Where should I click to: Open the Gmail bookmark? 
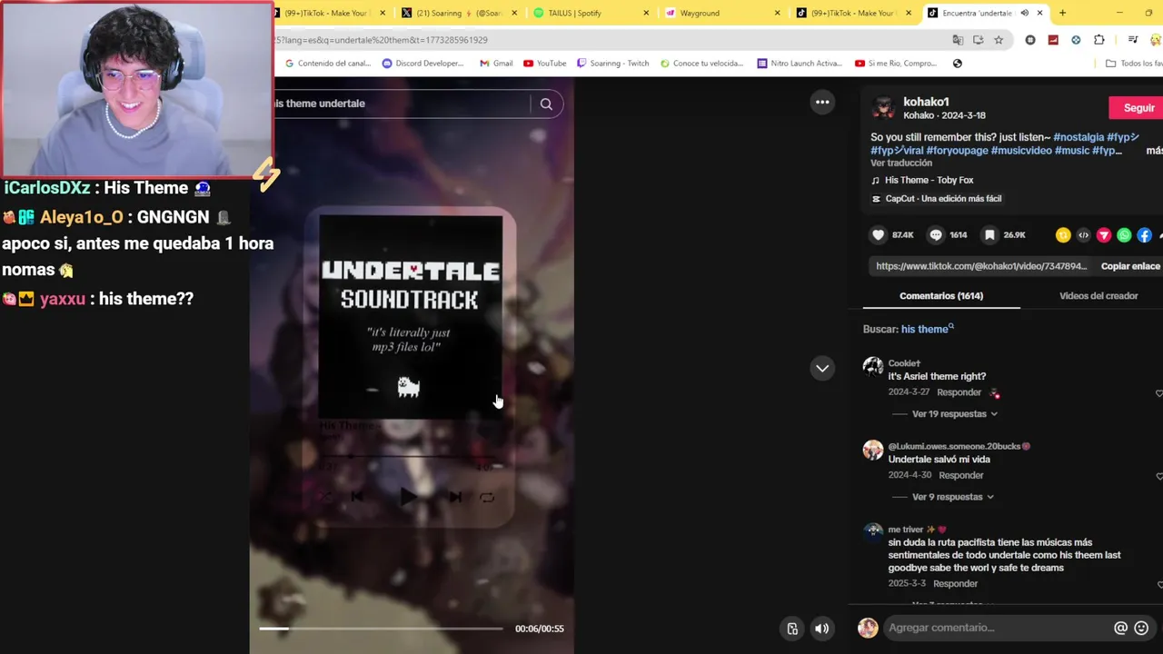[496, 64]
